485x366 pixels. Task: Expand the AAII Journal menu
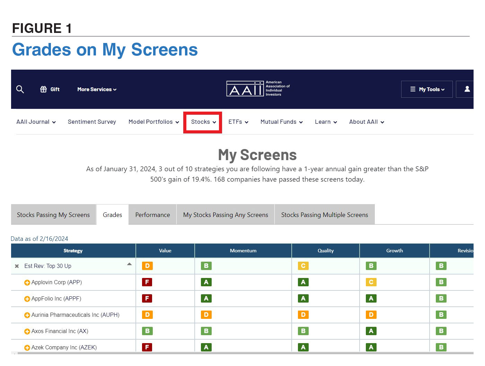(36, 122)
